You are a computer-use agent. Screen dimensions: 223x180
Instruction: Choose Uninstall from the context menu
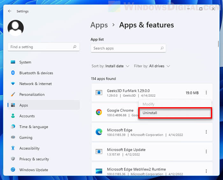(175, 113)
